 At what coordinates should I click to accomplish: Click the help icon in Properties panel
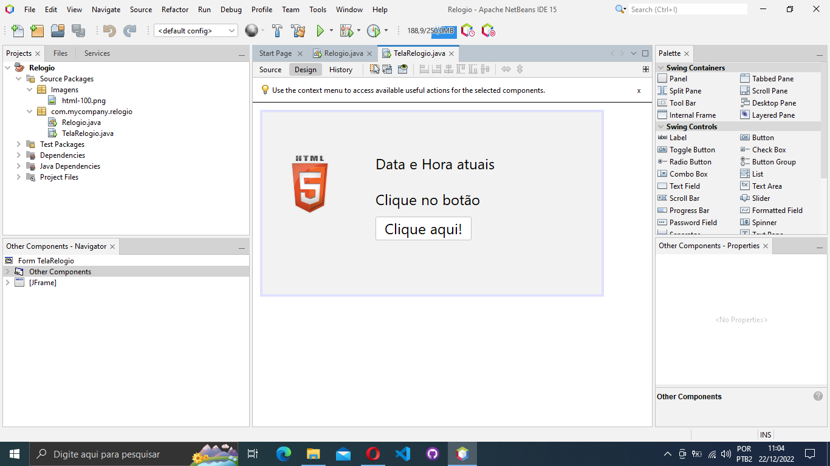(x=818, y=396)
